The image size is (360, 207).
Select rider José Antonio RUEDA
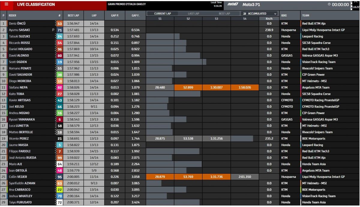pos(22,158)
